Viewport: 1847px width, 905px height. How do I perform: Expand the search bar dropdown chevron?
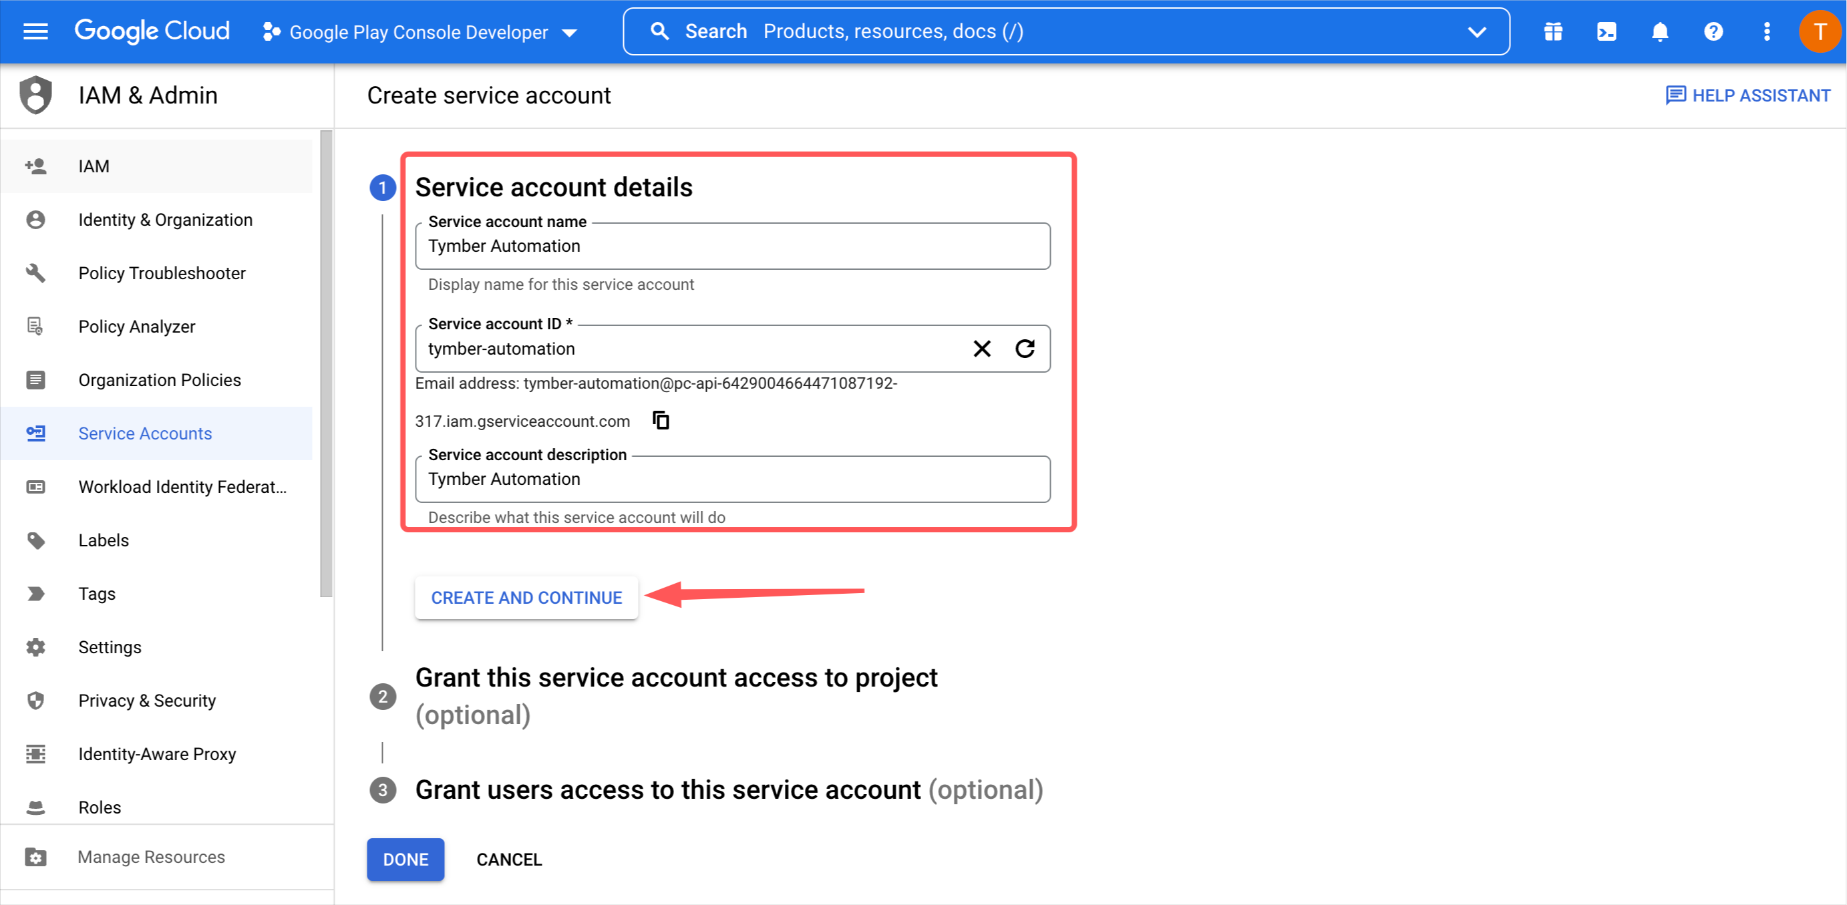1476,31
